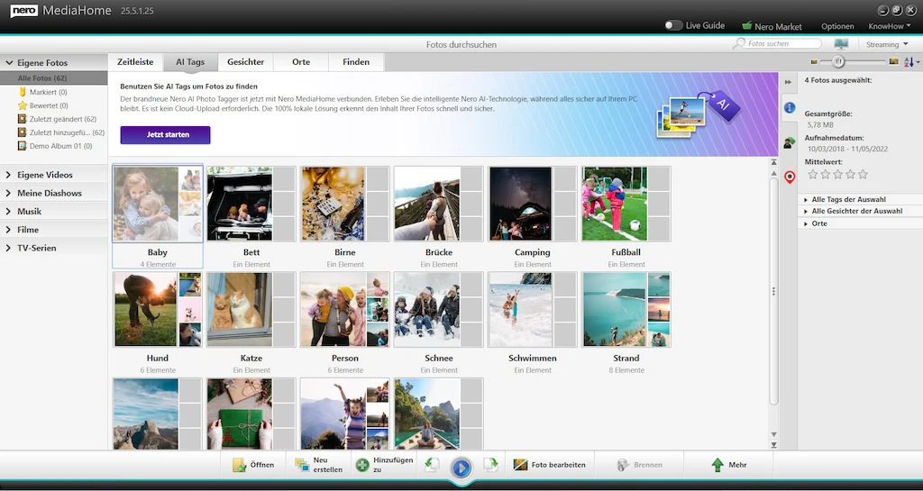923x491 pixels.
Task: Open the Schwimmen tag thumbnail
Action: tap(533, 309)
